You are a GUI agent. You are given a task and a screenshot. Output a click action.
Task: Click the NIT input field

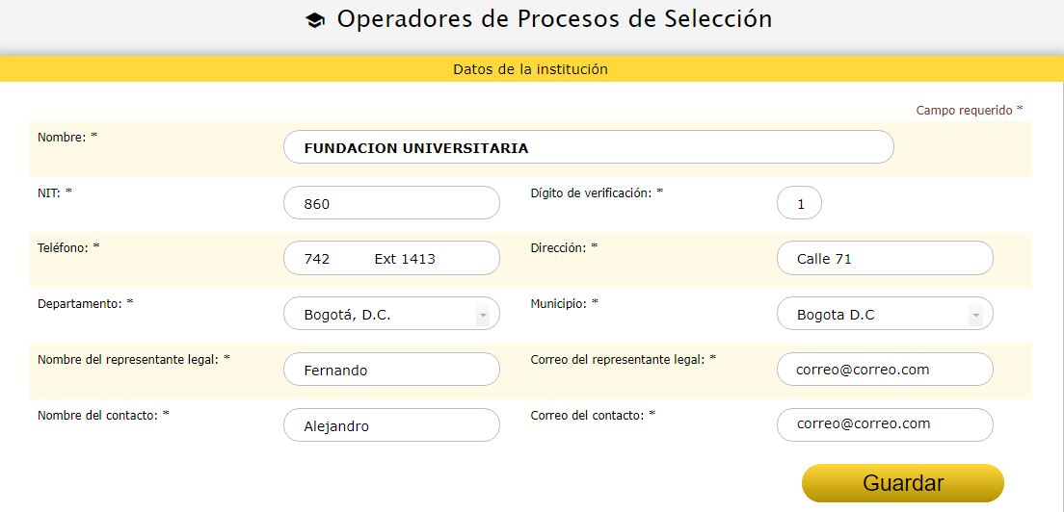pyautogui.click(x=391, y=203)
